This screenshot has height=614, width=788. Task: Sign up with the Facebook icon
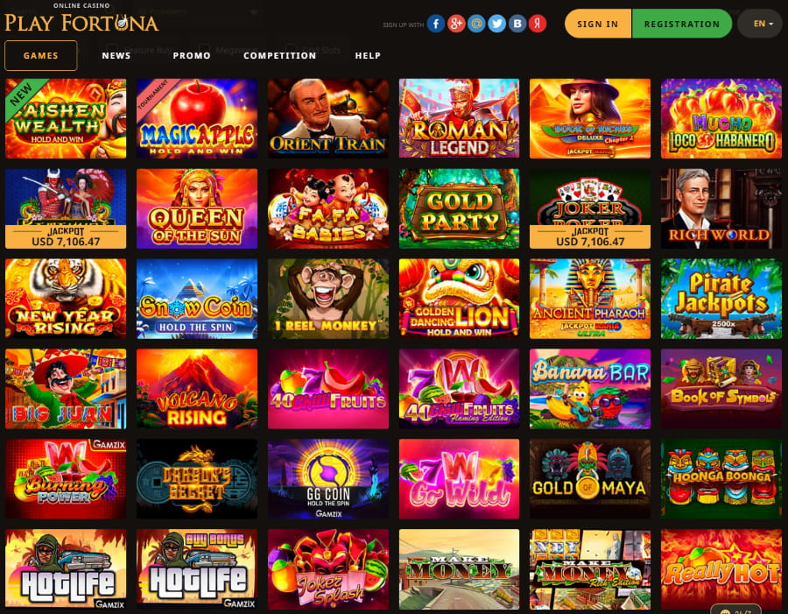click(x=436, y=24)
